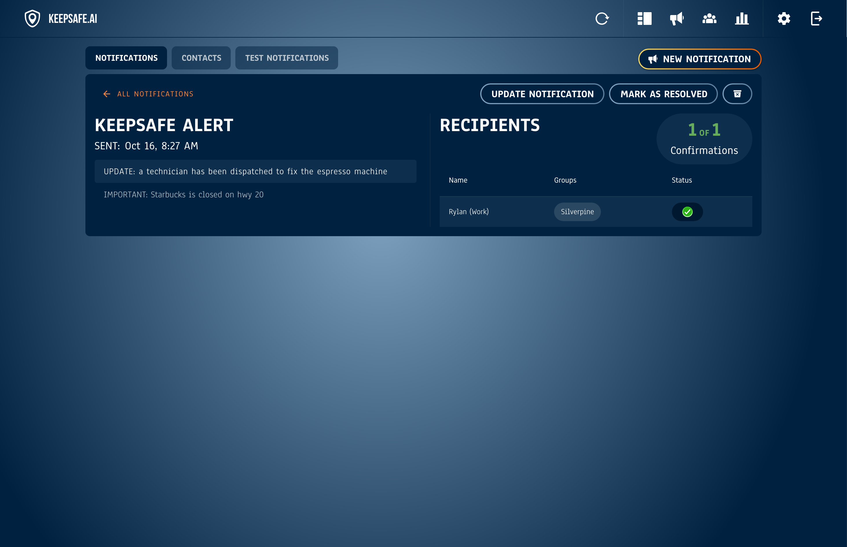The height and width of the screenshot is (547, 847).
Task: Click the archive notification icon button
Action: [737, 94]
